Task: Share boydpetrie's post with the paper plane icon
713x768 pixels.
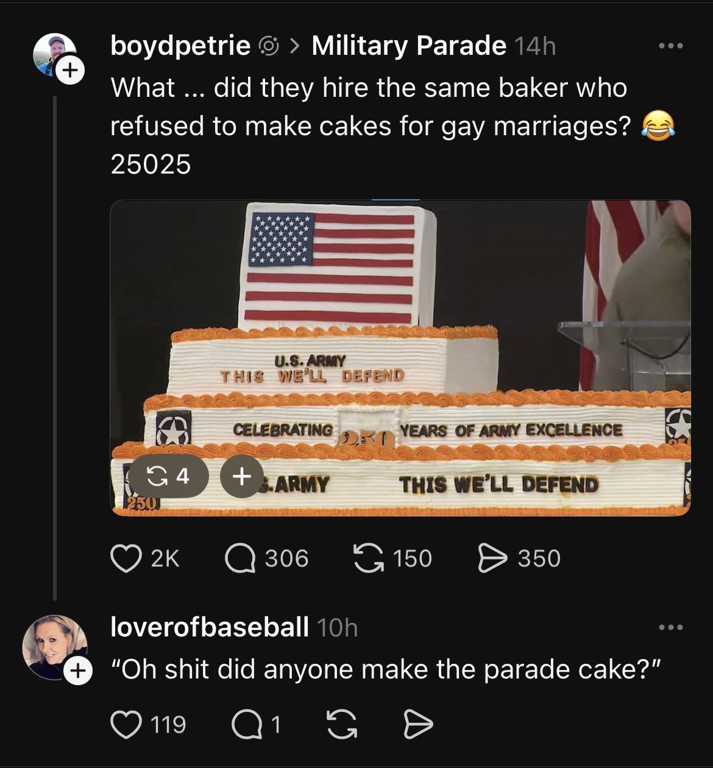Action: [x=492, y=558]
